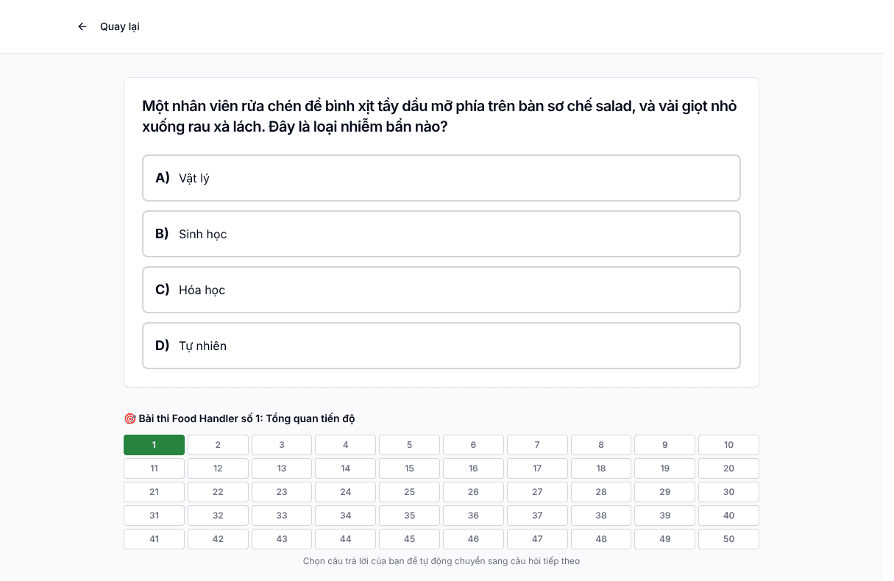Select answer A) Vật lý
894x581 pixels.
click(x=441, y=178)
